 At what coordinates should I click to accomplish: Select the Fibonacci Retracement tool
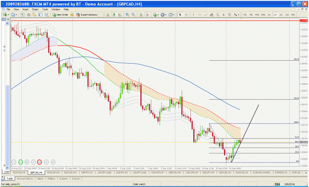coord(218,15)
